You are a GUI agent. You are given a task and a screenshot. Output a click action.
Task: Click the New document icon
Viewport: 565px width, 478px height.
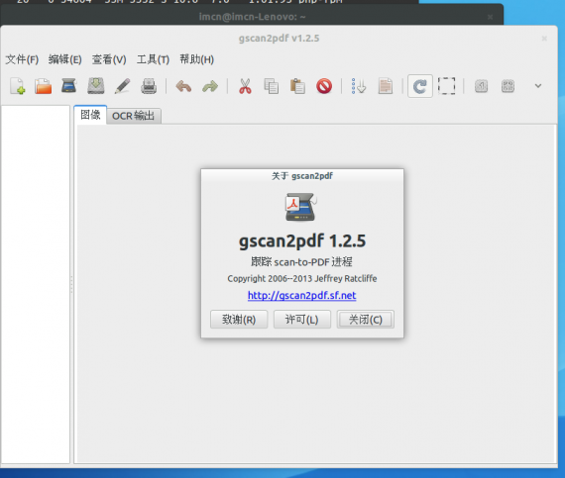click(17, 86)
